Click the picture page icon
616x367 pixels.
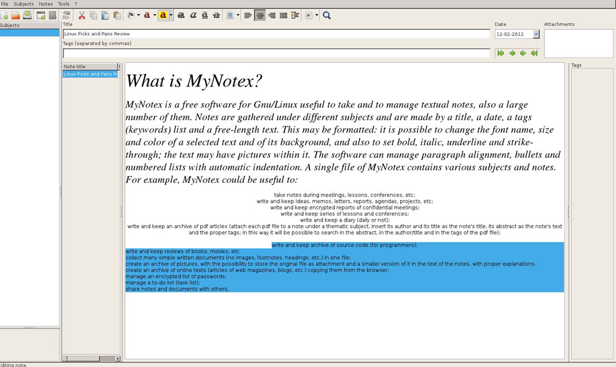pos(309,16)
